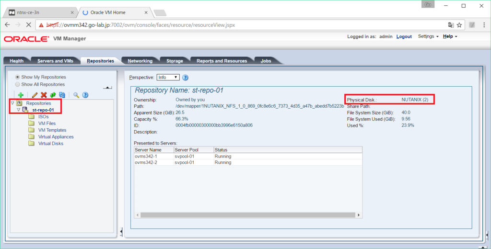The image size is (491, 249).
Task: Select Show My Repositories radio button
Action: 18,77
